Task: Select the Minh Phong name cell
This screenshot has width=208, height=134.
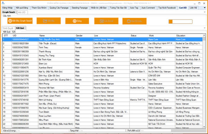Action: [57, 84]
